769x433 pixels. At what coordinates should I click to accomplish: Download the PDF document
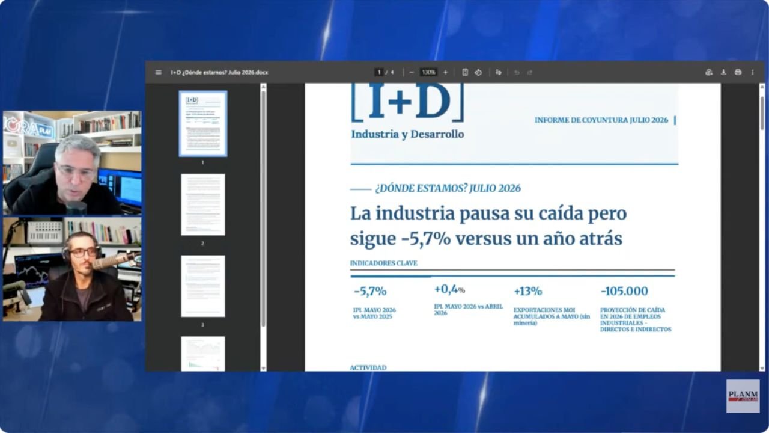coord(723,72)
